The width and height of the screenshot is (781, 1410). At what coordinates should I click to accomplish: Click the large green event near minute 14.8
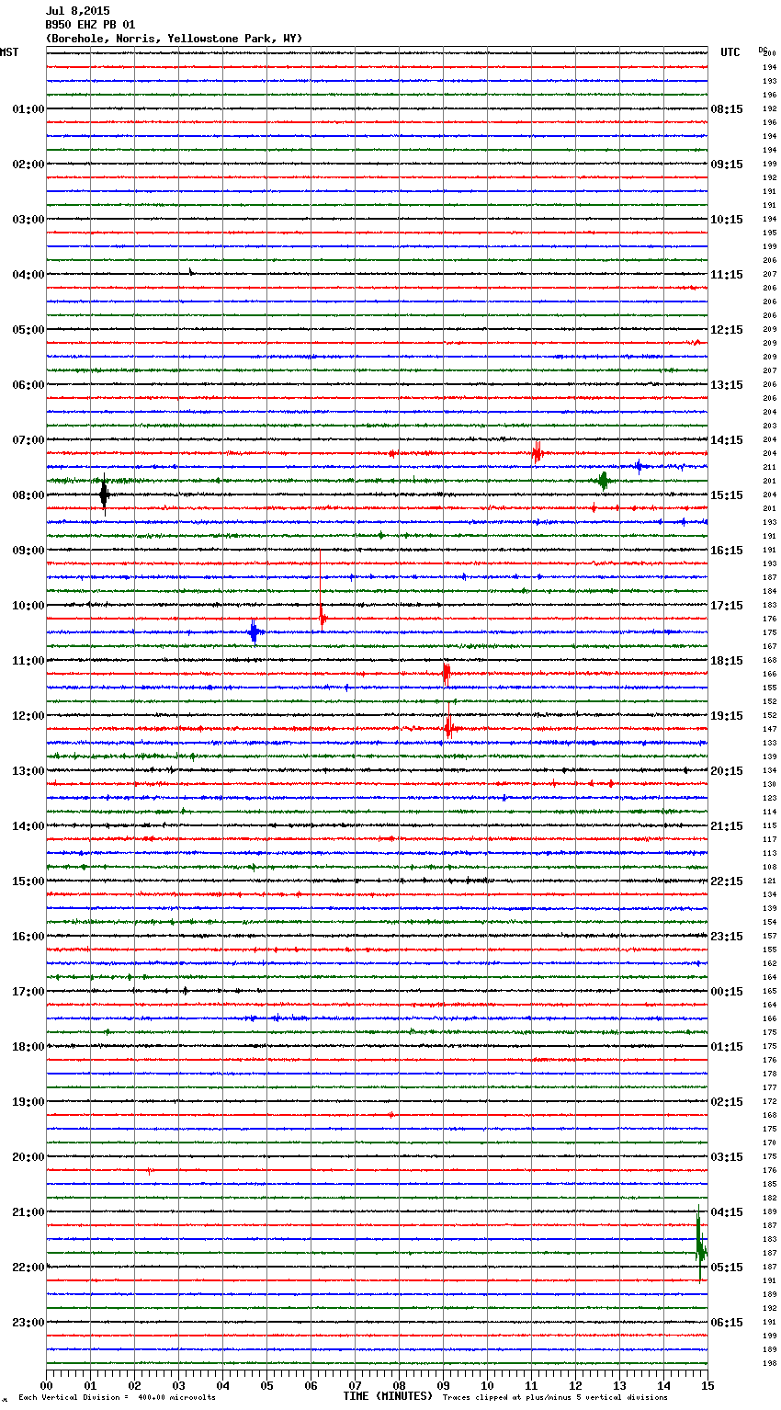700,1243
